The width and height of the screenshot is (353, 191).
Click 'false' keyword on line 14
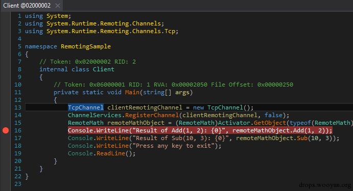tap(273, 115)
